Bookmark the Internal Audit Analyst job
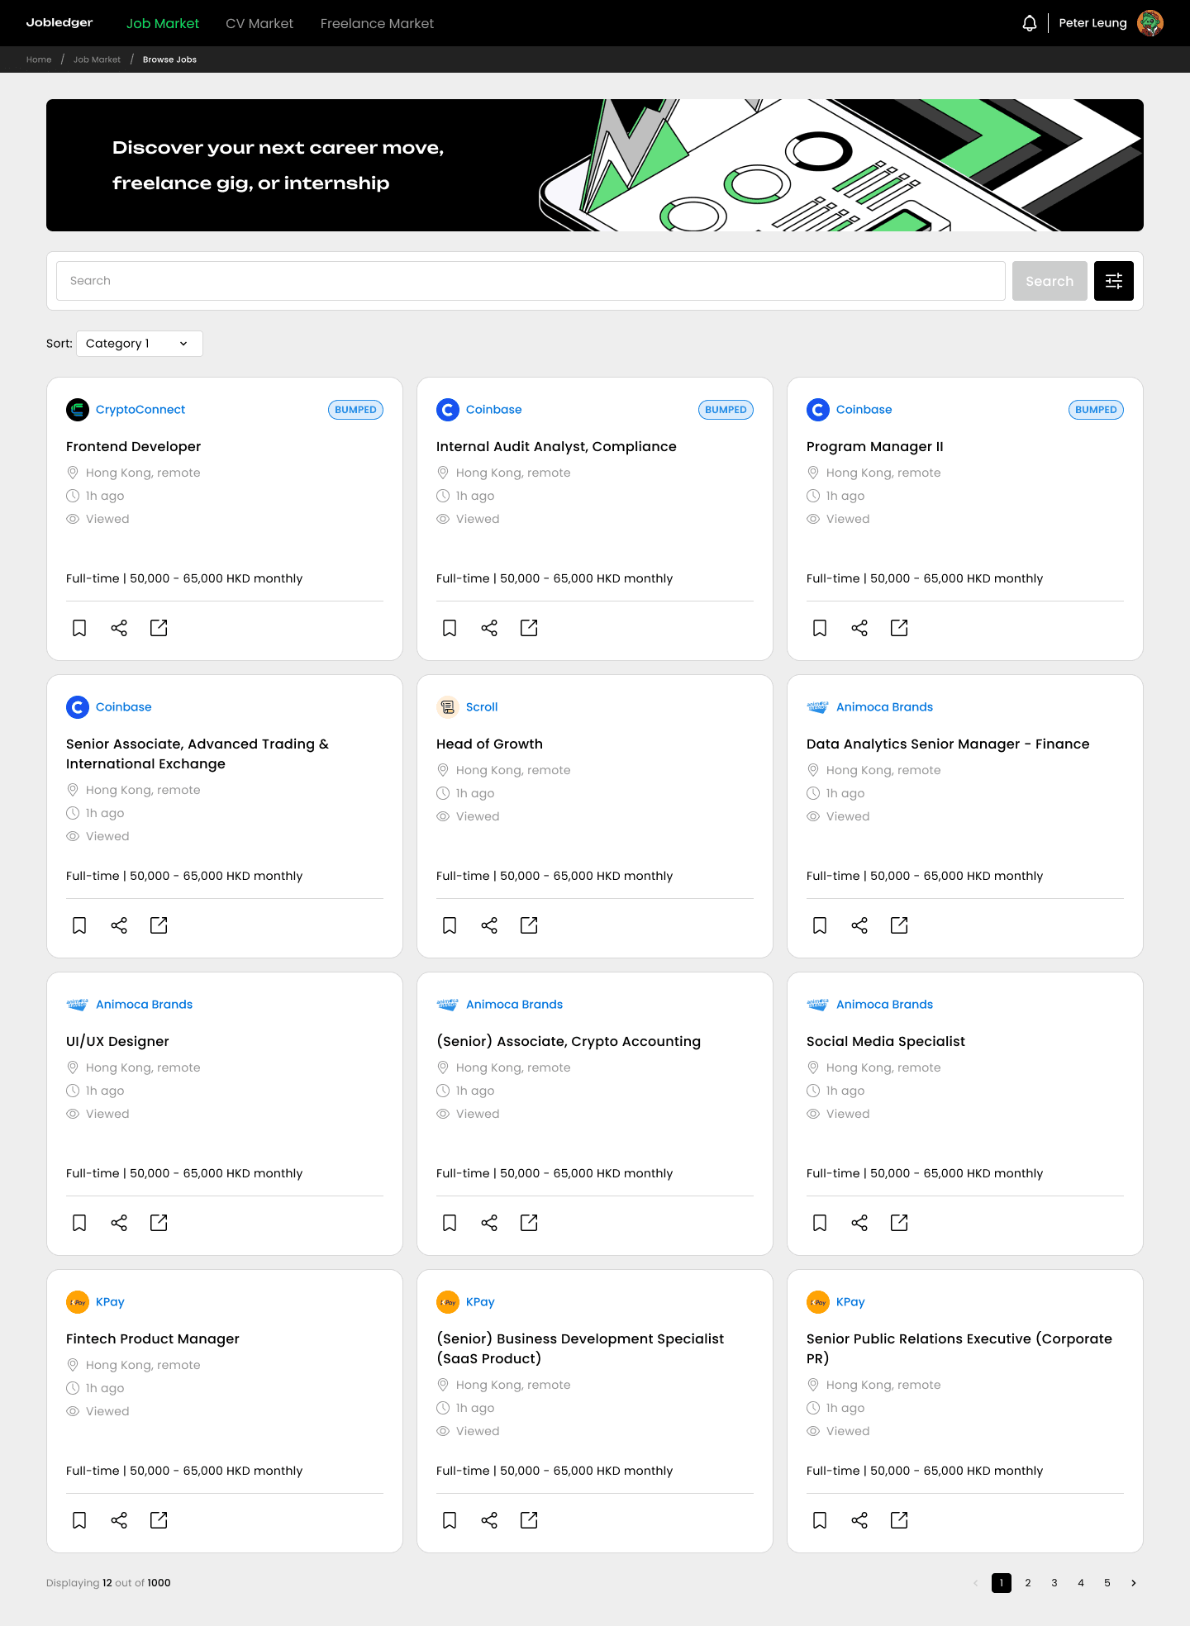 coord(450,628)
